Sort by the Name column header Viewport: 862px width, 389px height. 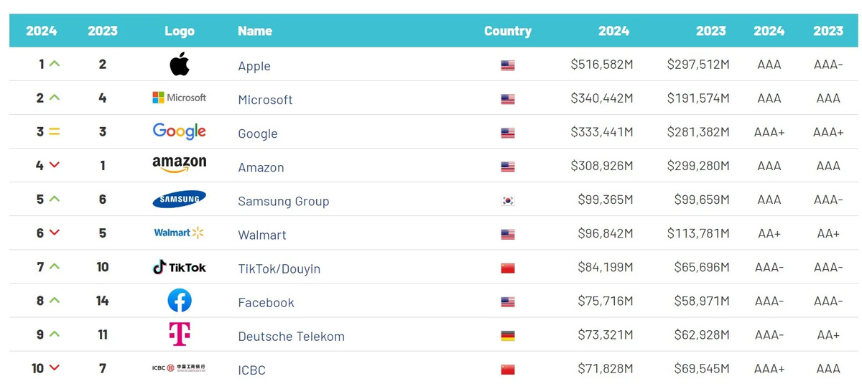pos(255,31)
